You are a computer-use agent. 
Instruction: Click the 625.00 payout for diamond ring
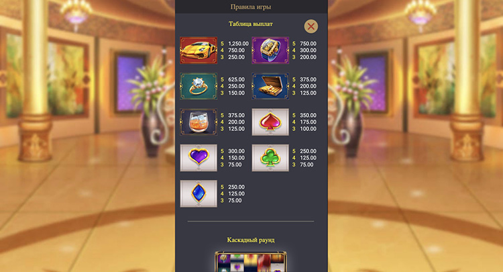tap(237, 79)
